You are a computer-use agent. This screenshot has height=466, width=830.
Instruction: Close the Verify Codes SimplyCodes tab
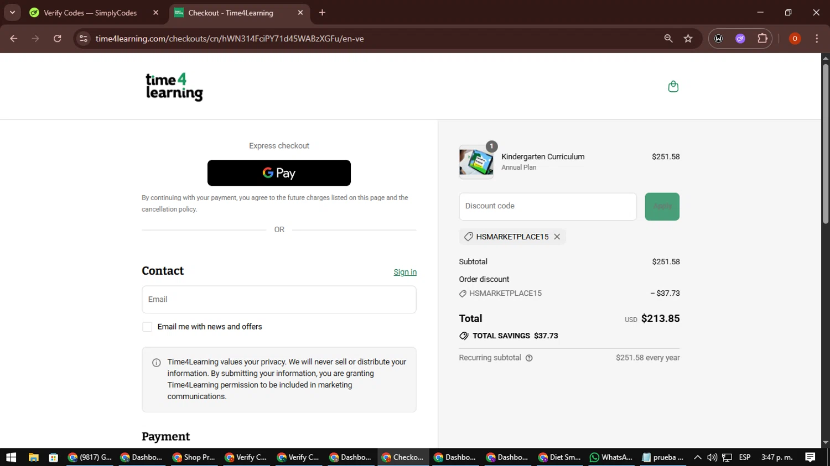(x=155, y=13)
